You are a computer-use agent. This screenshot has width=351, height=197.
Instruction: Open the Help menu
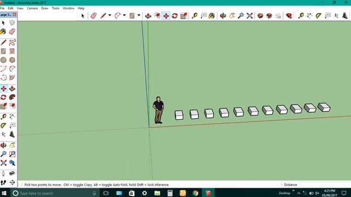click(x=81, y=8)
